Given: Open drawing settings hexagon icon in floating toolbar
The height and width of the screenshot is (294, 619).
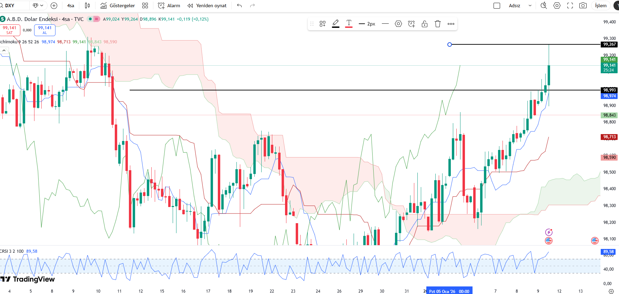Looking at the screenshot, I should click(x=398, y=24).
